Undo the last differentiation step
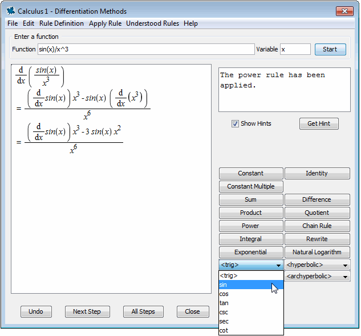 [36, 311]
